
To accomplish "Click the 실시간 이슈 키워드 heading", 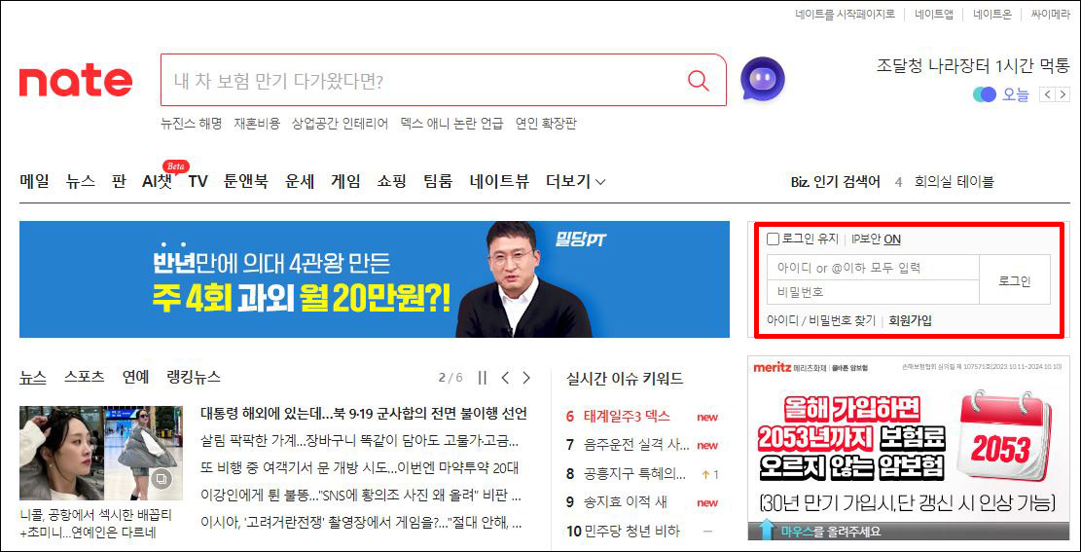I will (x=625, y=378).
